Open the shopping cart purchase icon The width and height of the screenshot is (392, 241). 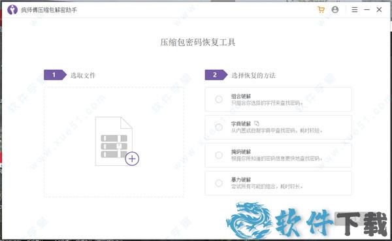pos(321,10)
